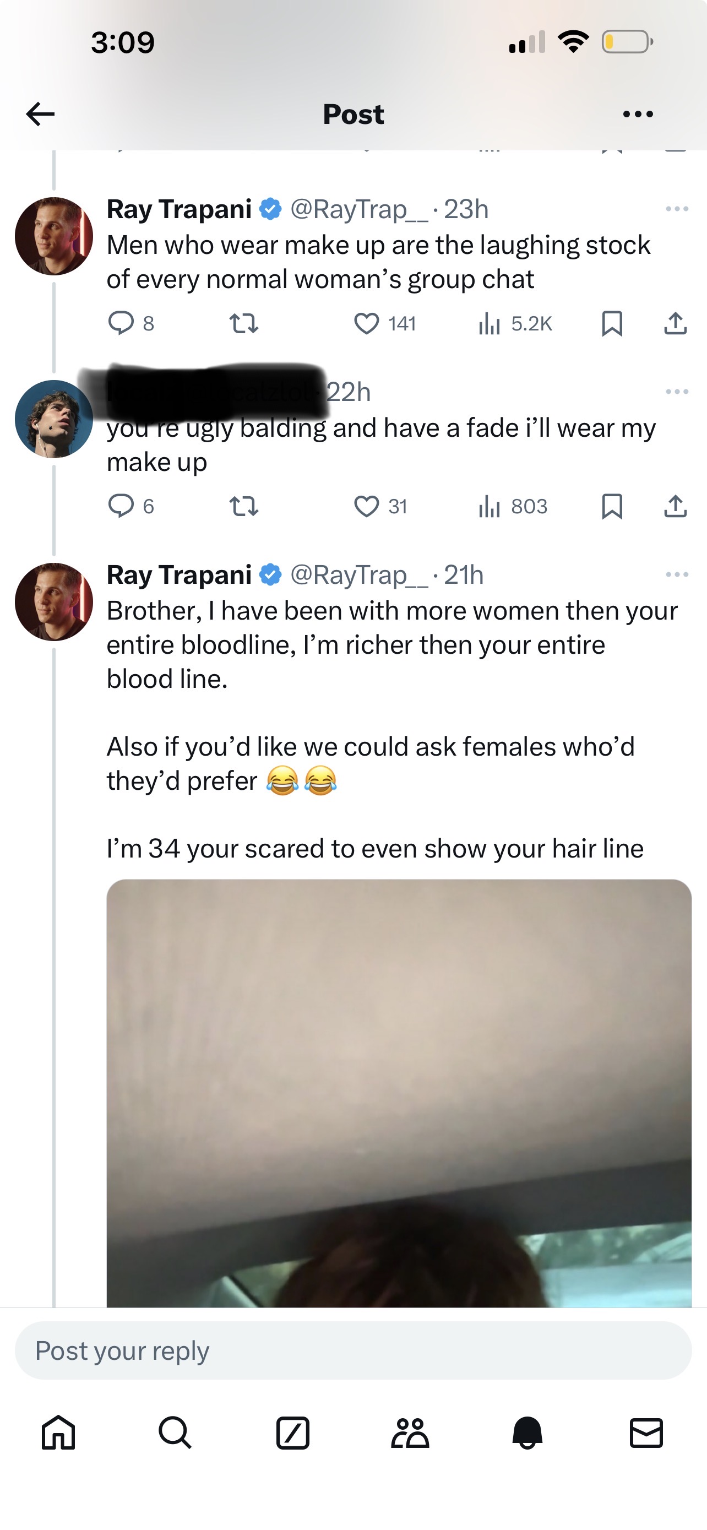Like the 'Men who wear make up' post
The width and height of the screenshot is (707, 1530).
[x=366, y=324]
